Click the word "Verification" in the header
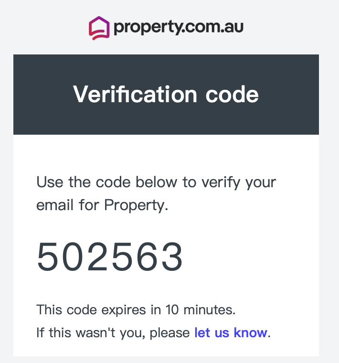Screen dimensions: 339x363 [135, 94]
